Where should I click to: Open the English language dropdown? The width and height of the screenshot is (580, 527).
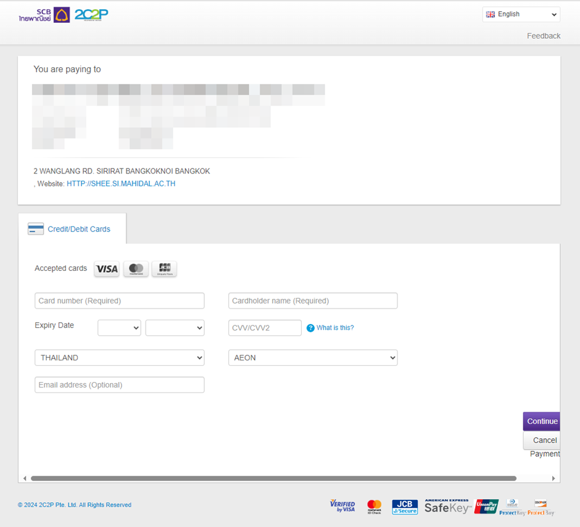521,14
